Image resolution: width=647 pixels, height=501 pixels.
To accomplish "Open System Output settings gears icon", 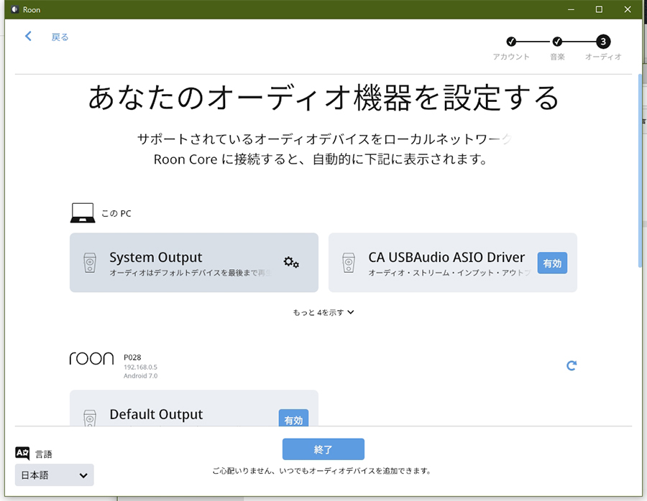I will pyautogui.click(x=291, y=263).
